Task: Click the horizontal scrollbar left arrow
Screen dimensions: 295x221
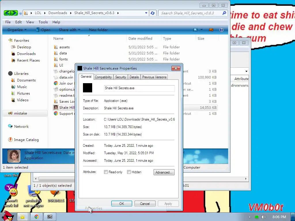Action: tap(36, 179)
